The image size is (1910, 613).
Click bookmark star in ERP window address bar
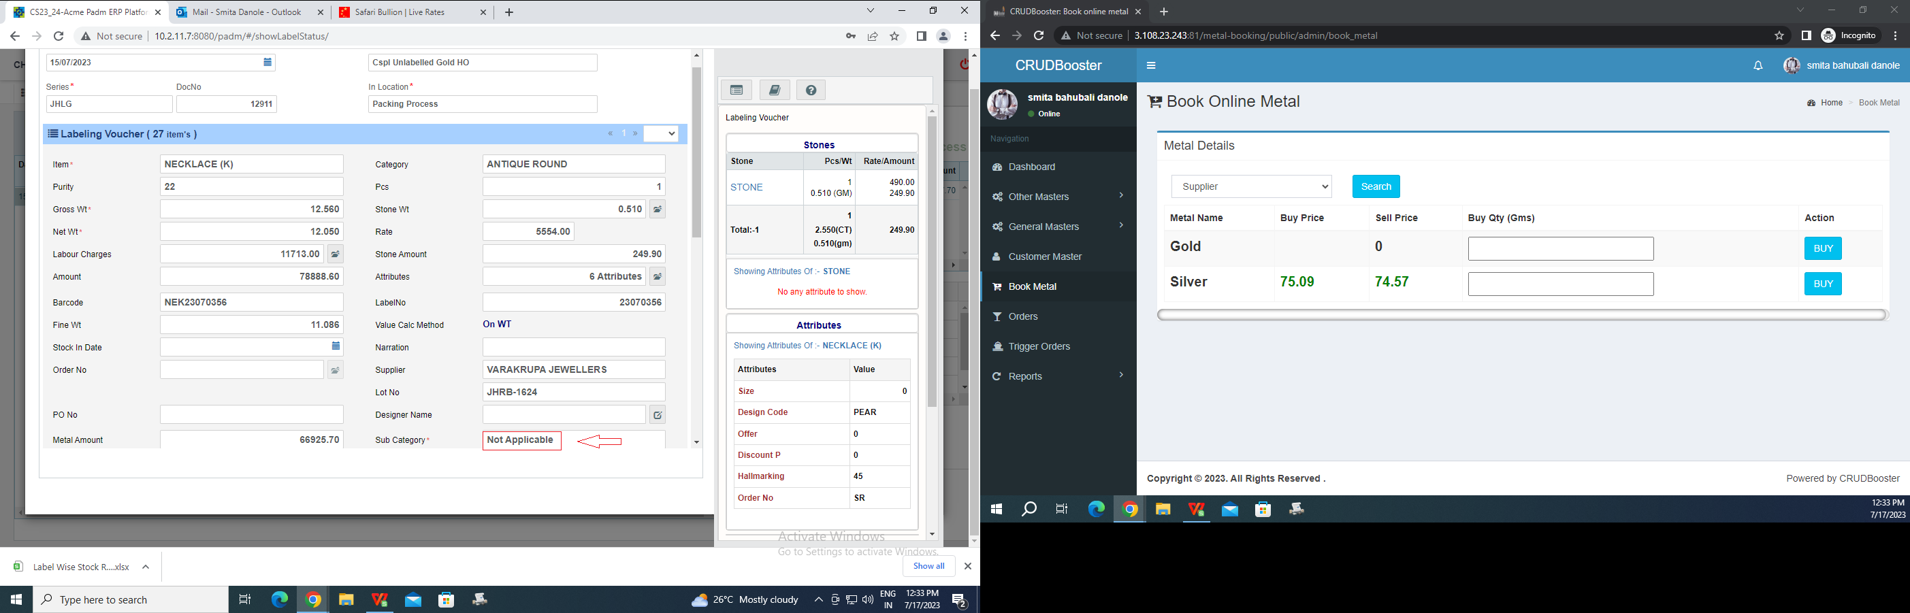[895, 36]
